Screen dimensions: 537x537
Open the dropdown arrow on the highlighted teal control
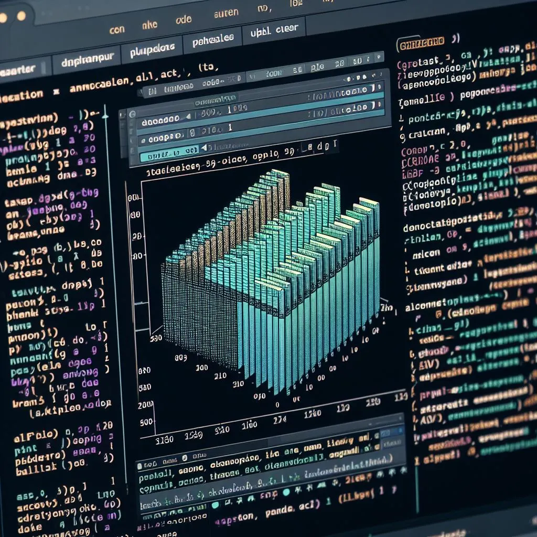pyautogui.click(x=203, y=147)
